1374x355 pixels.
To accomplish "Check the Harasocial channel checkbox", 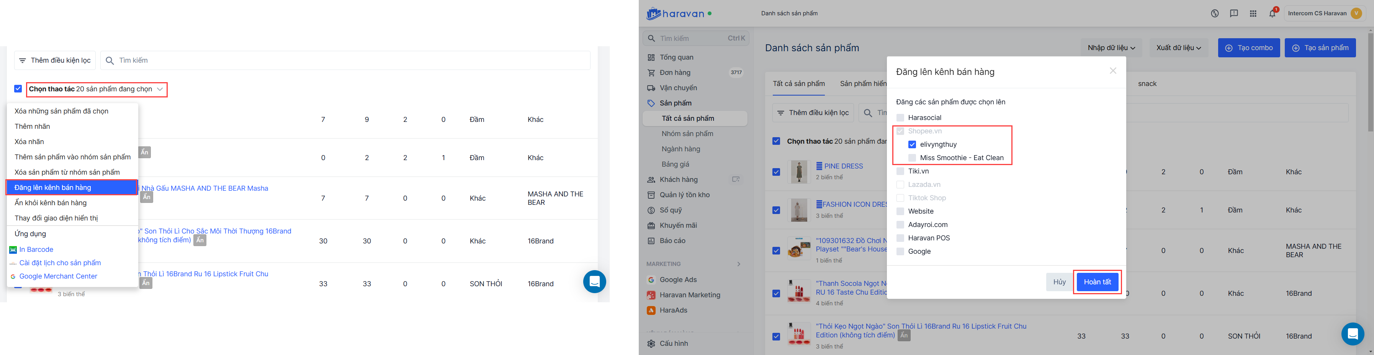I will 900,118.
